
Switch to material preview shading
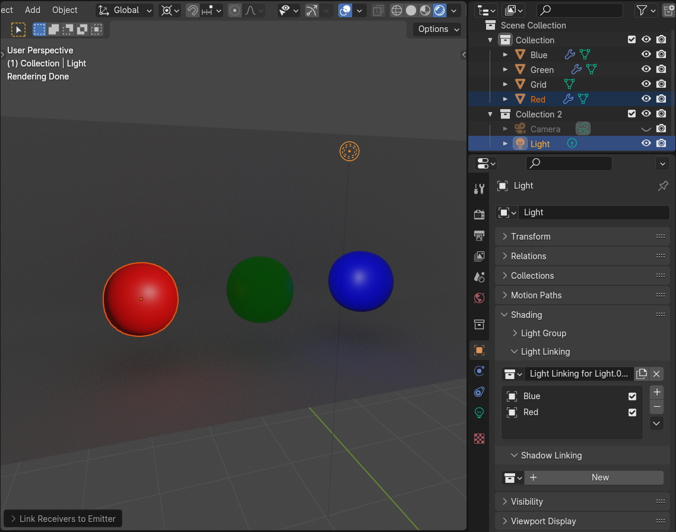(425, 10)
